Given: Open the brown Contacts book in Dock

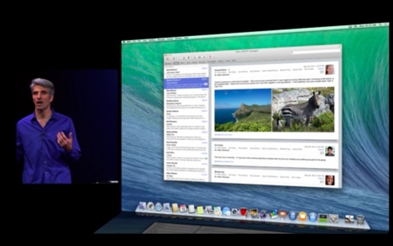Looking at the screenshot, I should click(175, 207).
